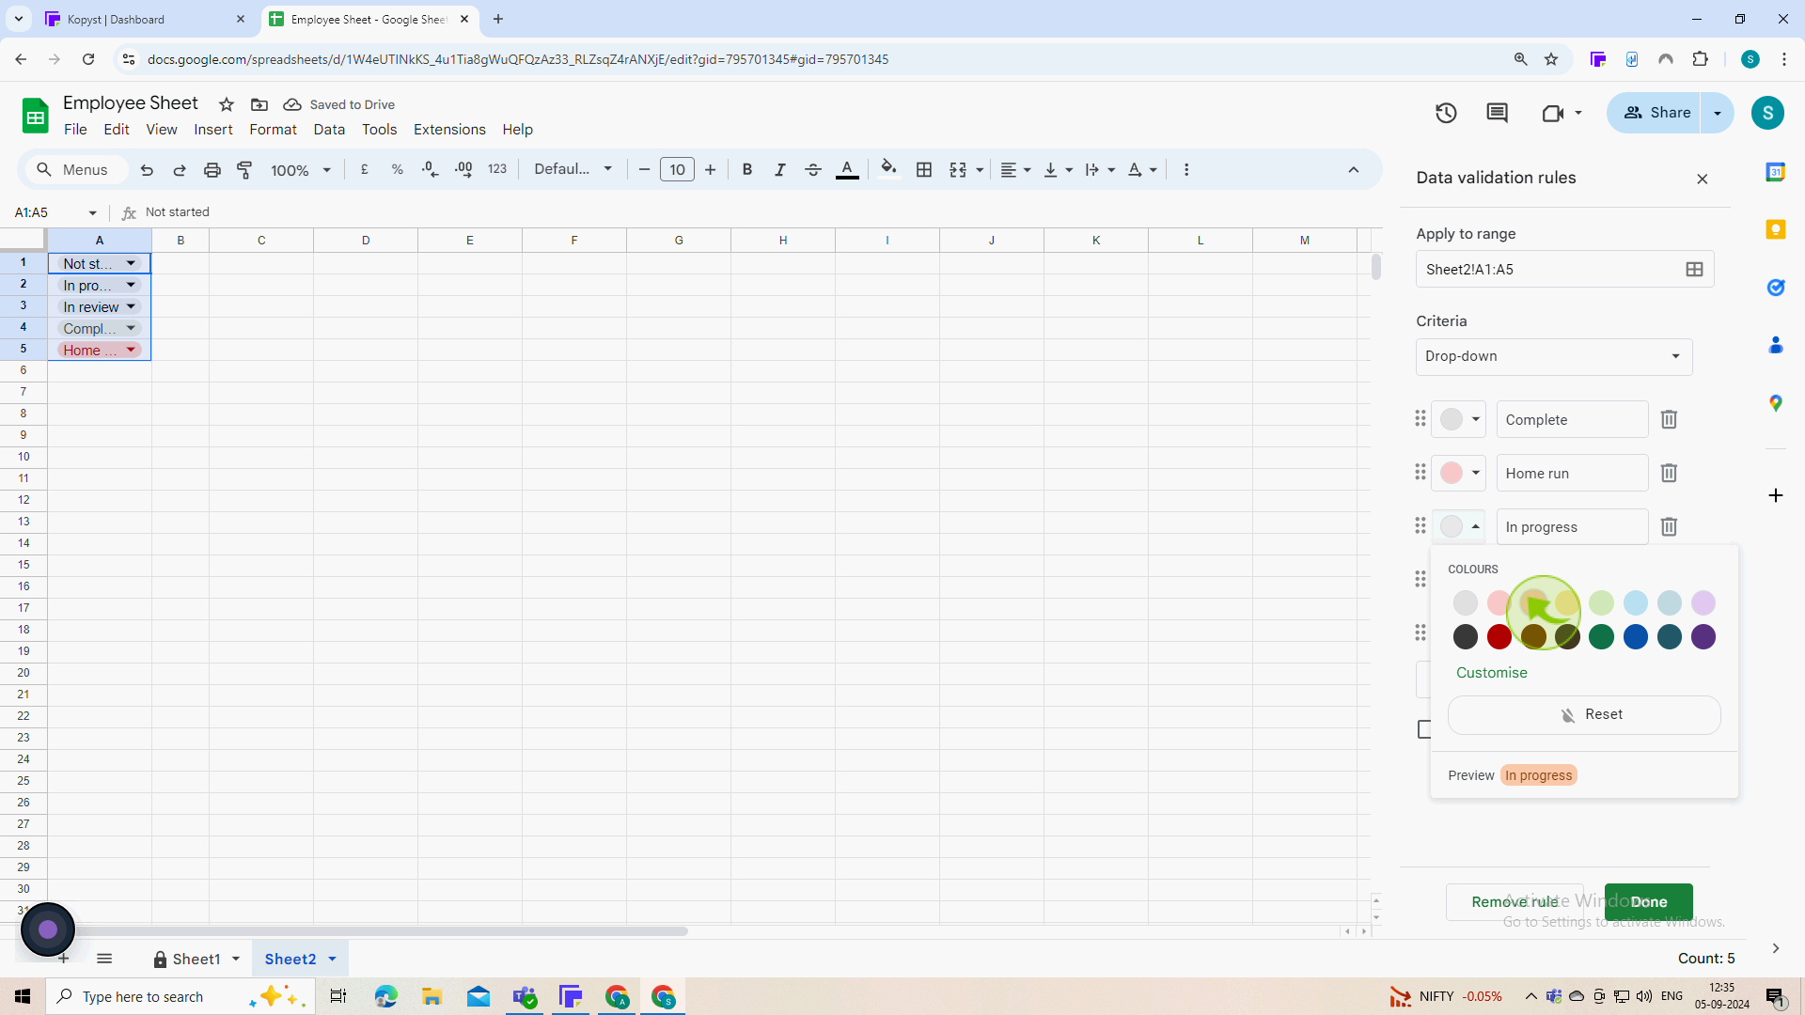The width and height of the screenshot is (1805, 1015).
Task: Click the Extensions menu item
Action: pos(448,129)
